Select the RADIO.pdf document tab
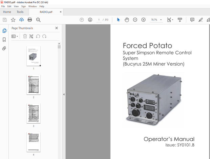The image size is (210, 159). point(46,12)
